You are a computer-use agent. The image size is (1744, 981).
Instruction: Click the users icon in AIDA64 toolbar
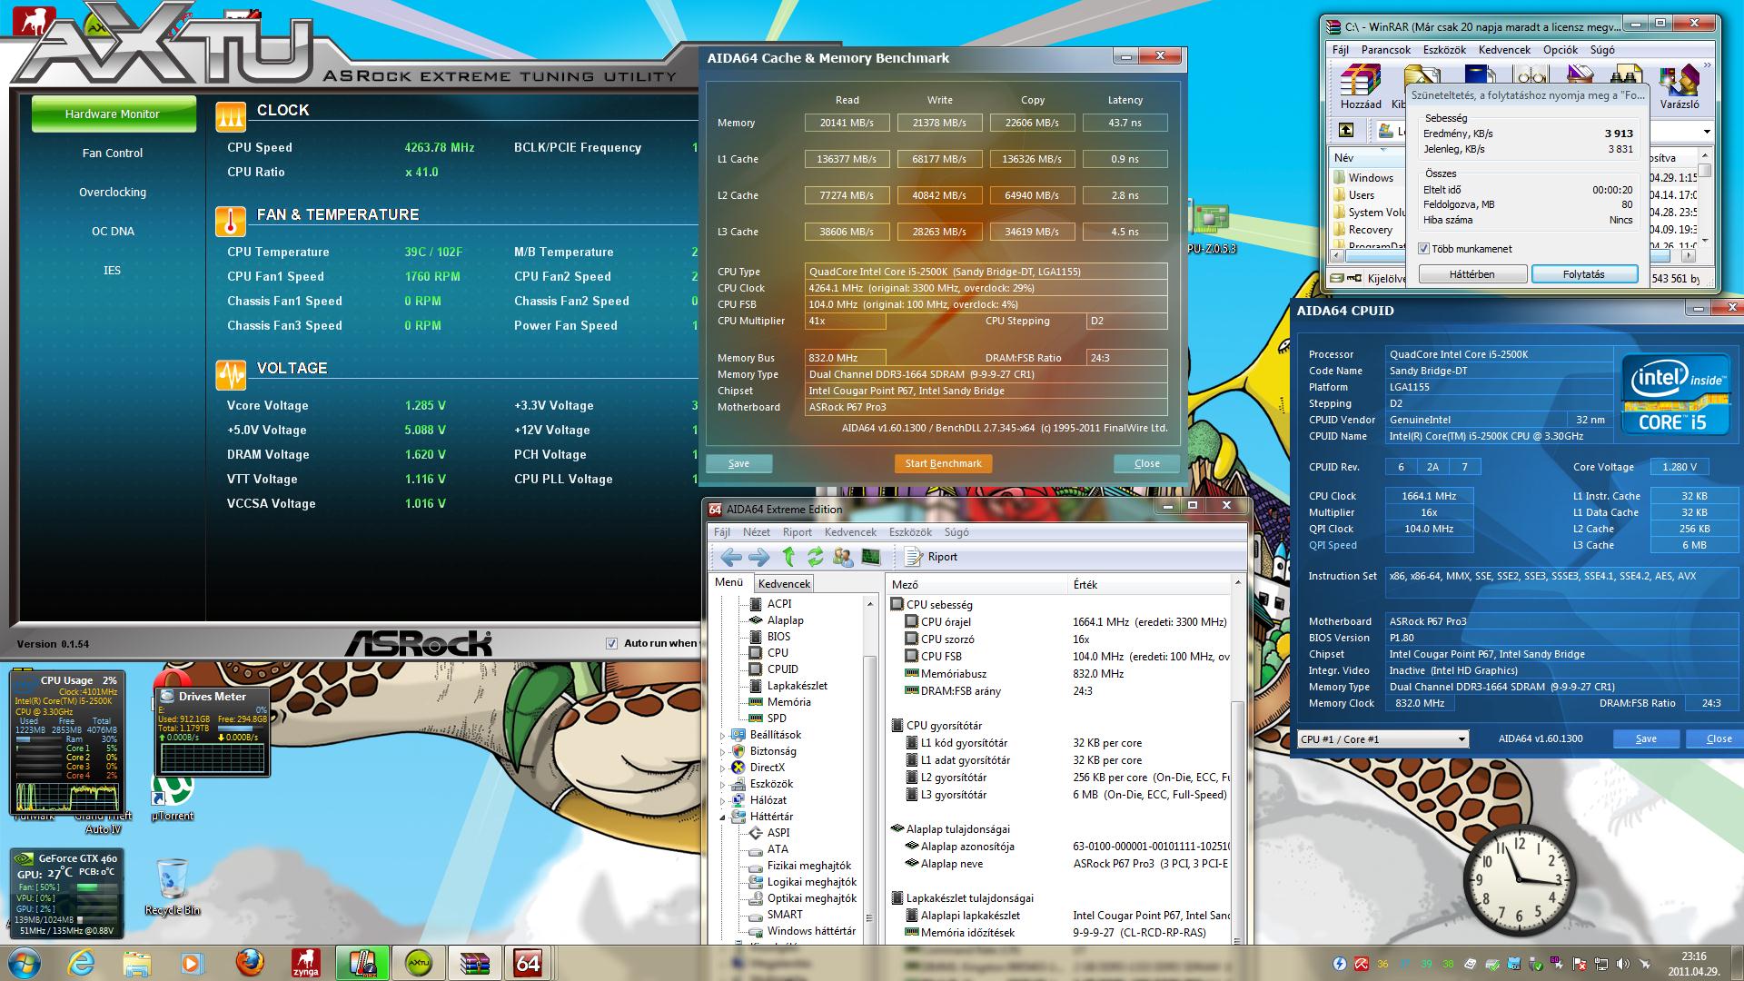[x=843, y=557]
